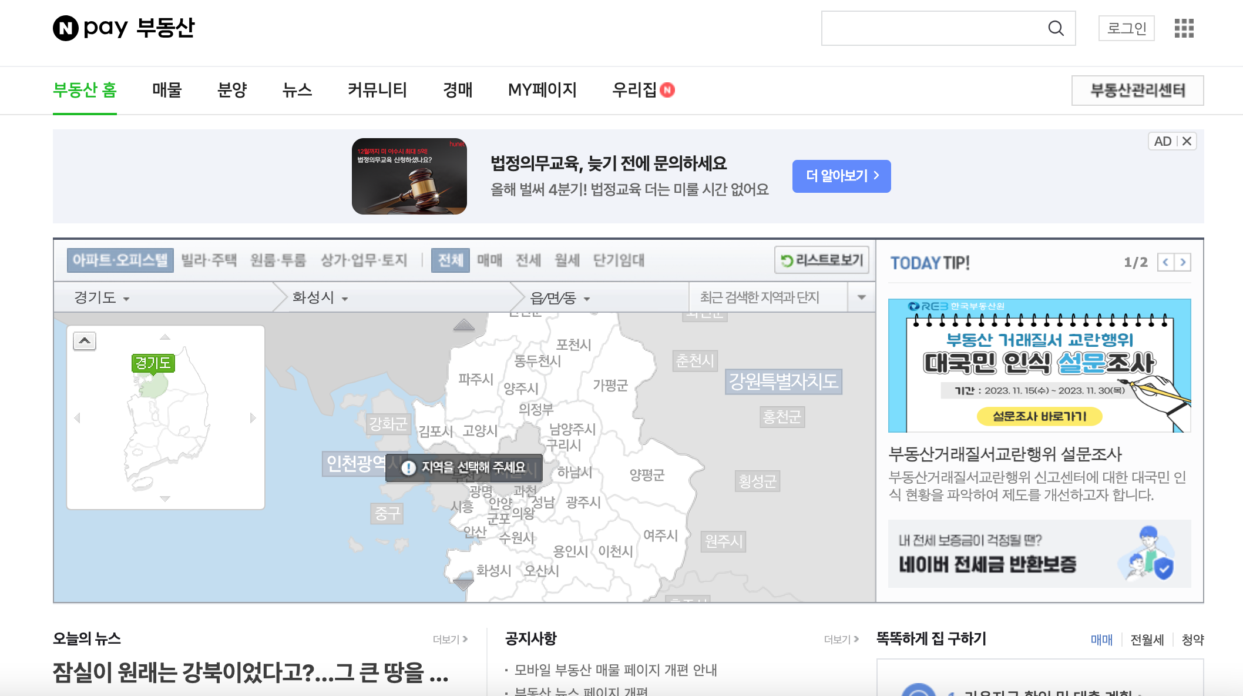Click 강원특별자치도 label on map

784,382
